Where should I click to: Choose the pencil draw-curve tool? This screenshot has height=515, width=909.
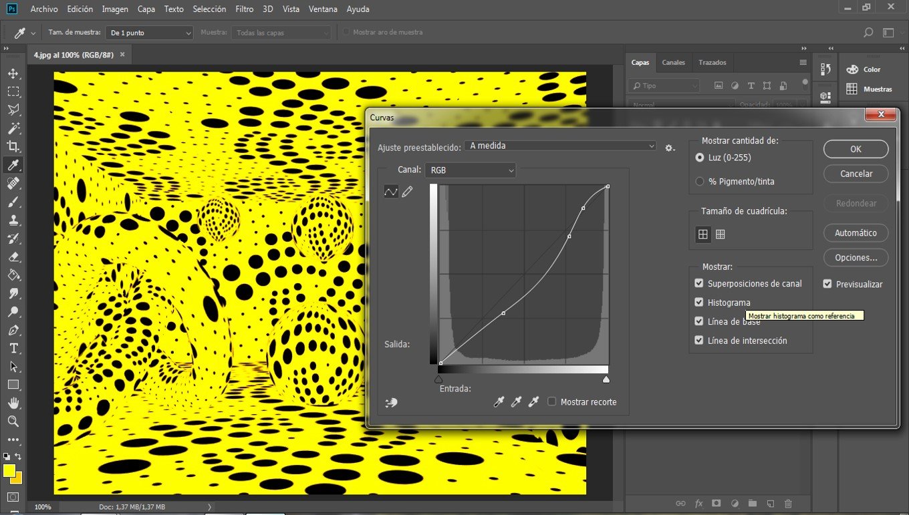pos(407,192)
